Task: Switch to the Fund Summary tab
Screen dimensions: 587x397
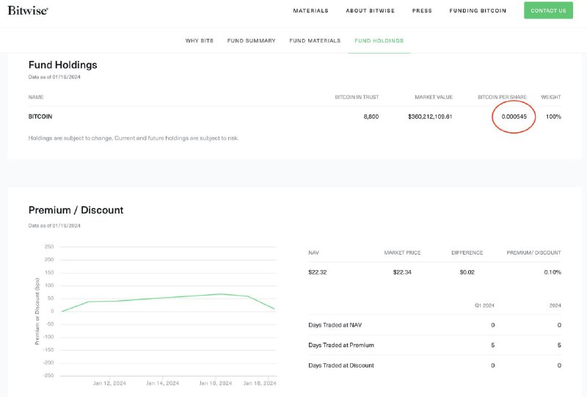Action: tap(251, 40)
